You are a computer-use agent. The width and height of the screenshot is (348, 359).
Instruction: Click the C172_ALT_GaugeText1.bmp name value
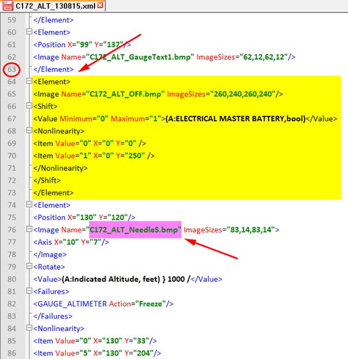pos(140,57)
